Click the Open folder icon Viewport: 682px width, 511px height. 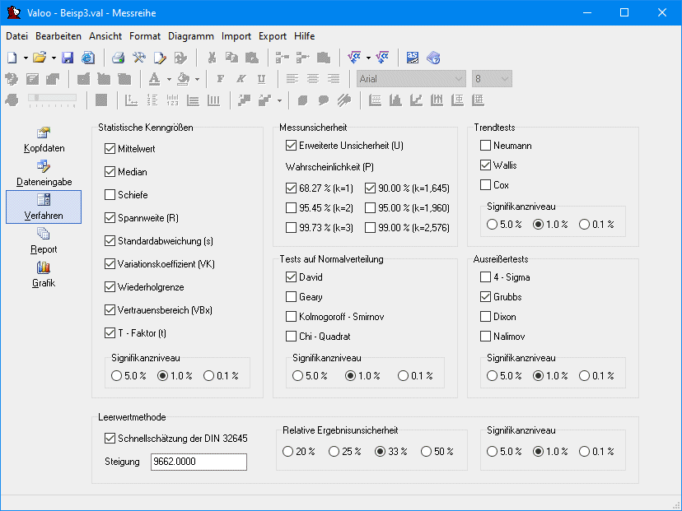pos(39,58)
